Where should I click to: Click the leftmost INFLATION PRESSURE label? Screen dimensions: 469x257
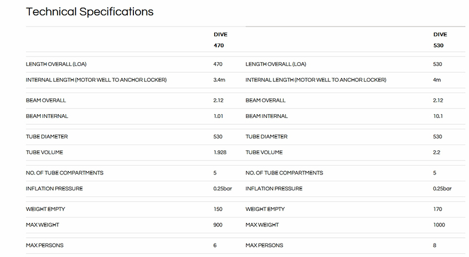click(54, 189)
